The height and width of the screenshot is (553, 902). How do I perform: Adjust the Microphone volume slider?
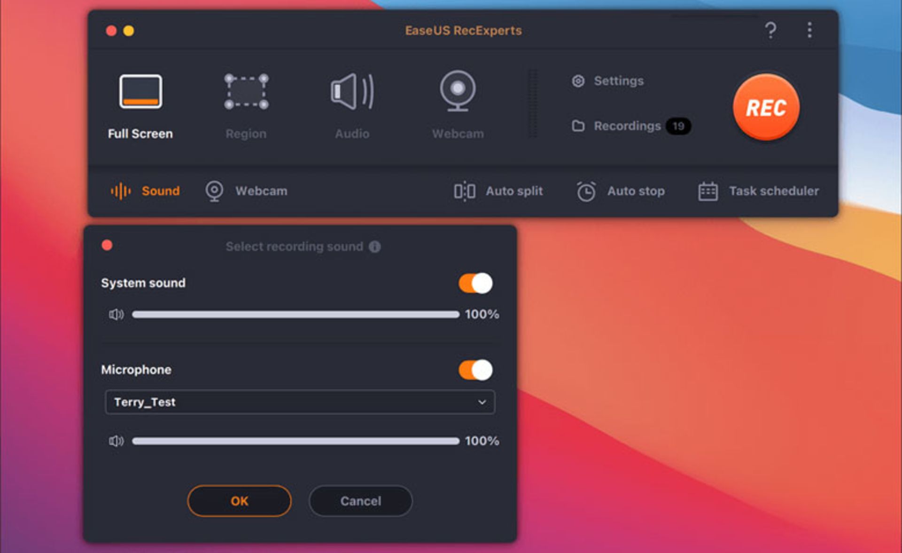pyautogui.click(x=295, y=441)
